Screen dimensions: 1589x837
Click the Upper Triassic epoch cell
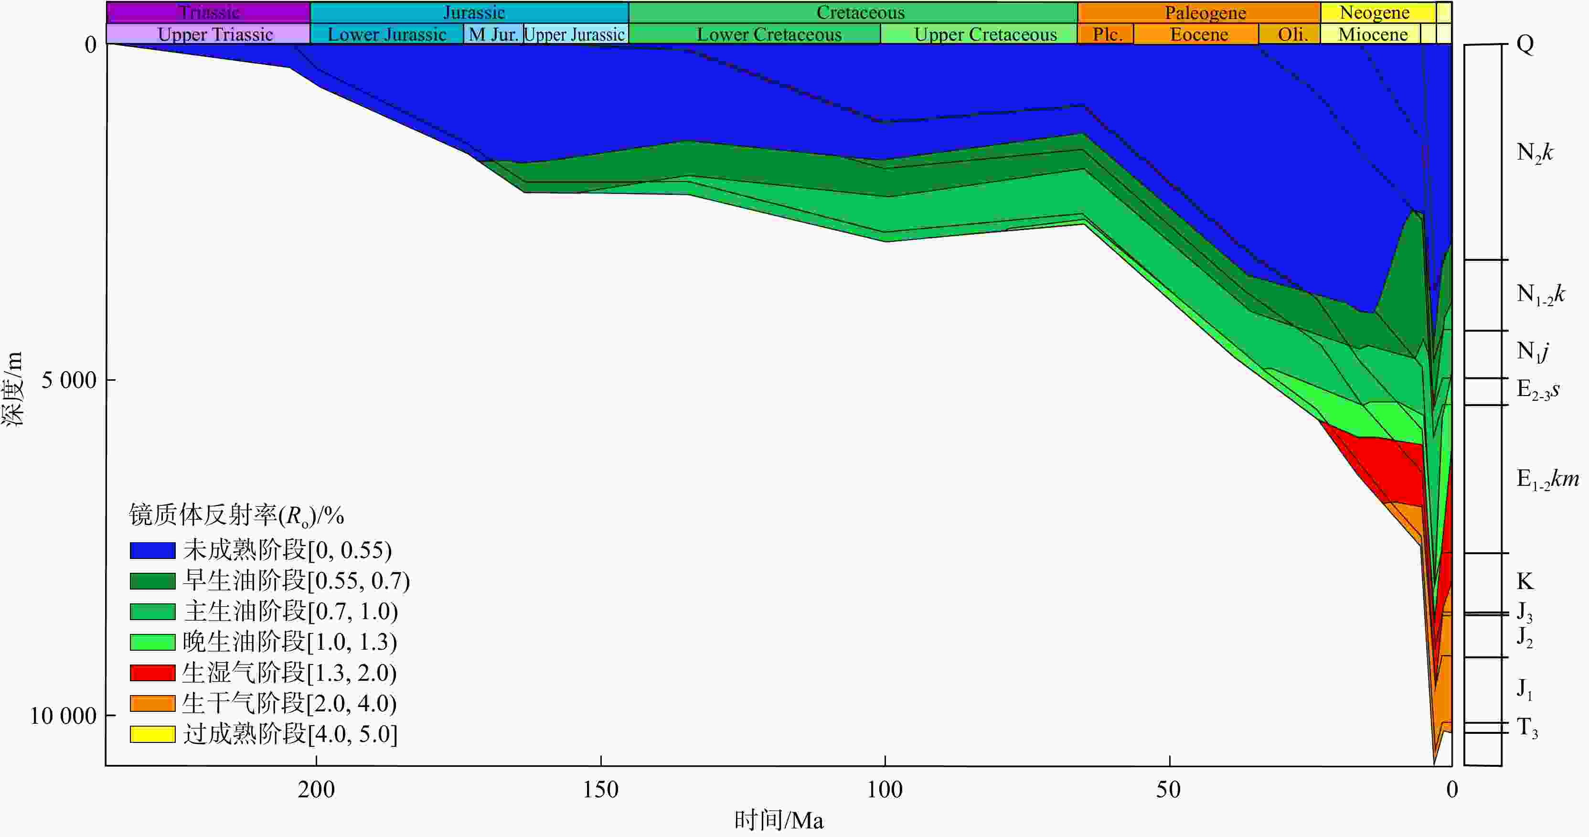[x=214, y=34]
